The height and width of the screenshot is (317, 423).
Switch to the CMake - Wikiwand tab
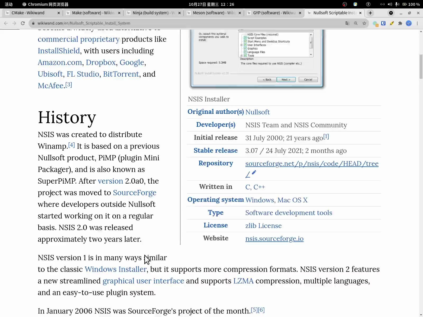click(32, 13)
